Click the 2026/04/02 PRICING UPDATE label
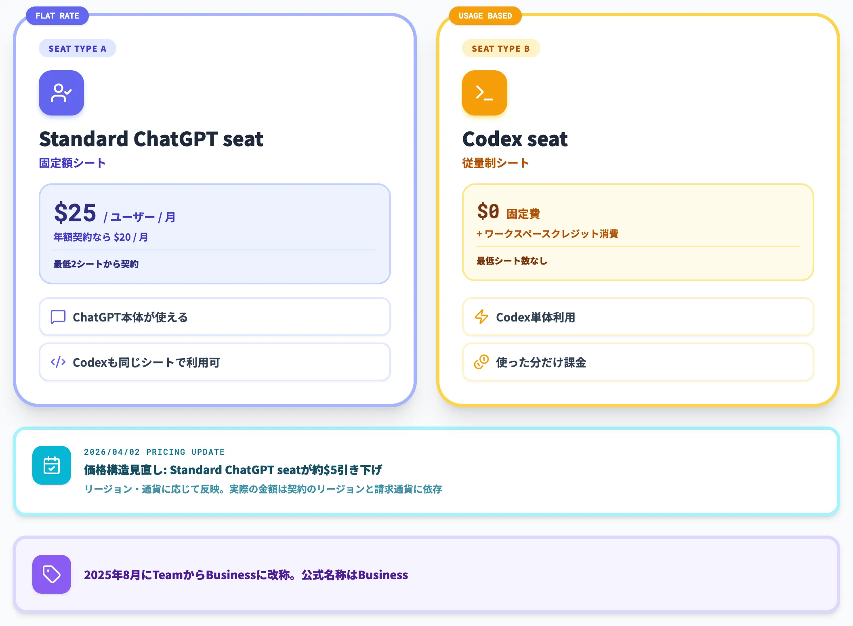The image size is (853, 626). pyautogui.click(x=154, y=452)
